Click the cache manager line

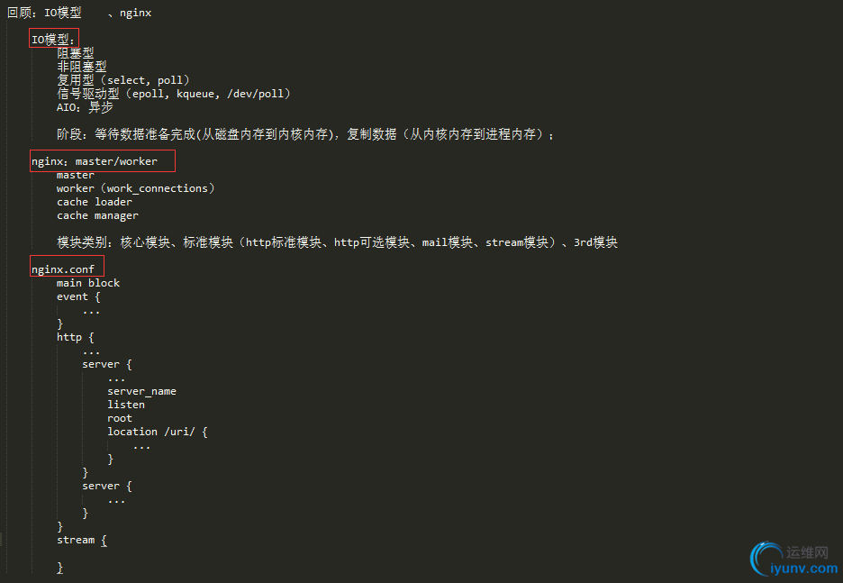pos(98,215)
